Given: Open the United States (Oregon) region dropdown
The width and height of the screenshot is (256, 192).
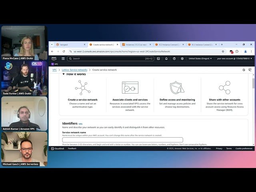Looking at the screenshot, I should (200, 58).
